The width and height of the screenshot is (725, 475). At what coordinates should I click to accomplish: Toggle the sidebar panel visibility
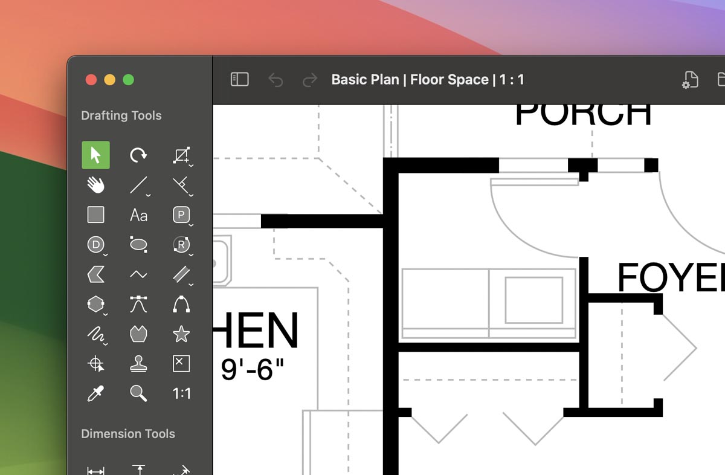pos(240,80)
